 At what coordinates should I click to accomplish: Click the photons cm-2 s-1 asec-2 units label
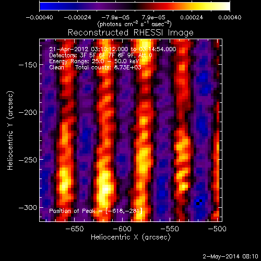tap(135, 24)
